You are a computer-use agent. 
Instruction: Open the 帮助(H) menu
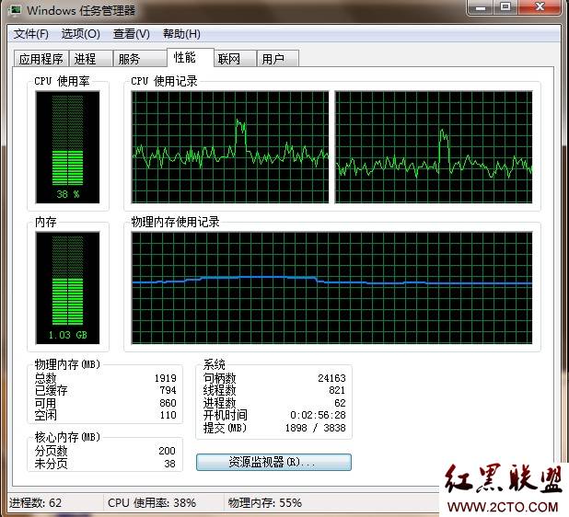click(x=181, y=34)
